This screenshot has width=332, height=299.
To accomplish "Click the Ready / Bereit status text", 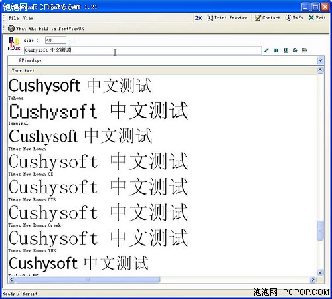I will click(20, 294).
